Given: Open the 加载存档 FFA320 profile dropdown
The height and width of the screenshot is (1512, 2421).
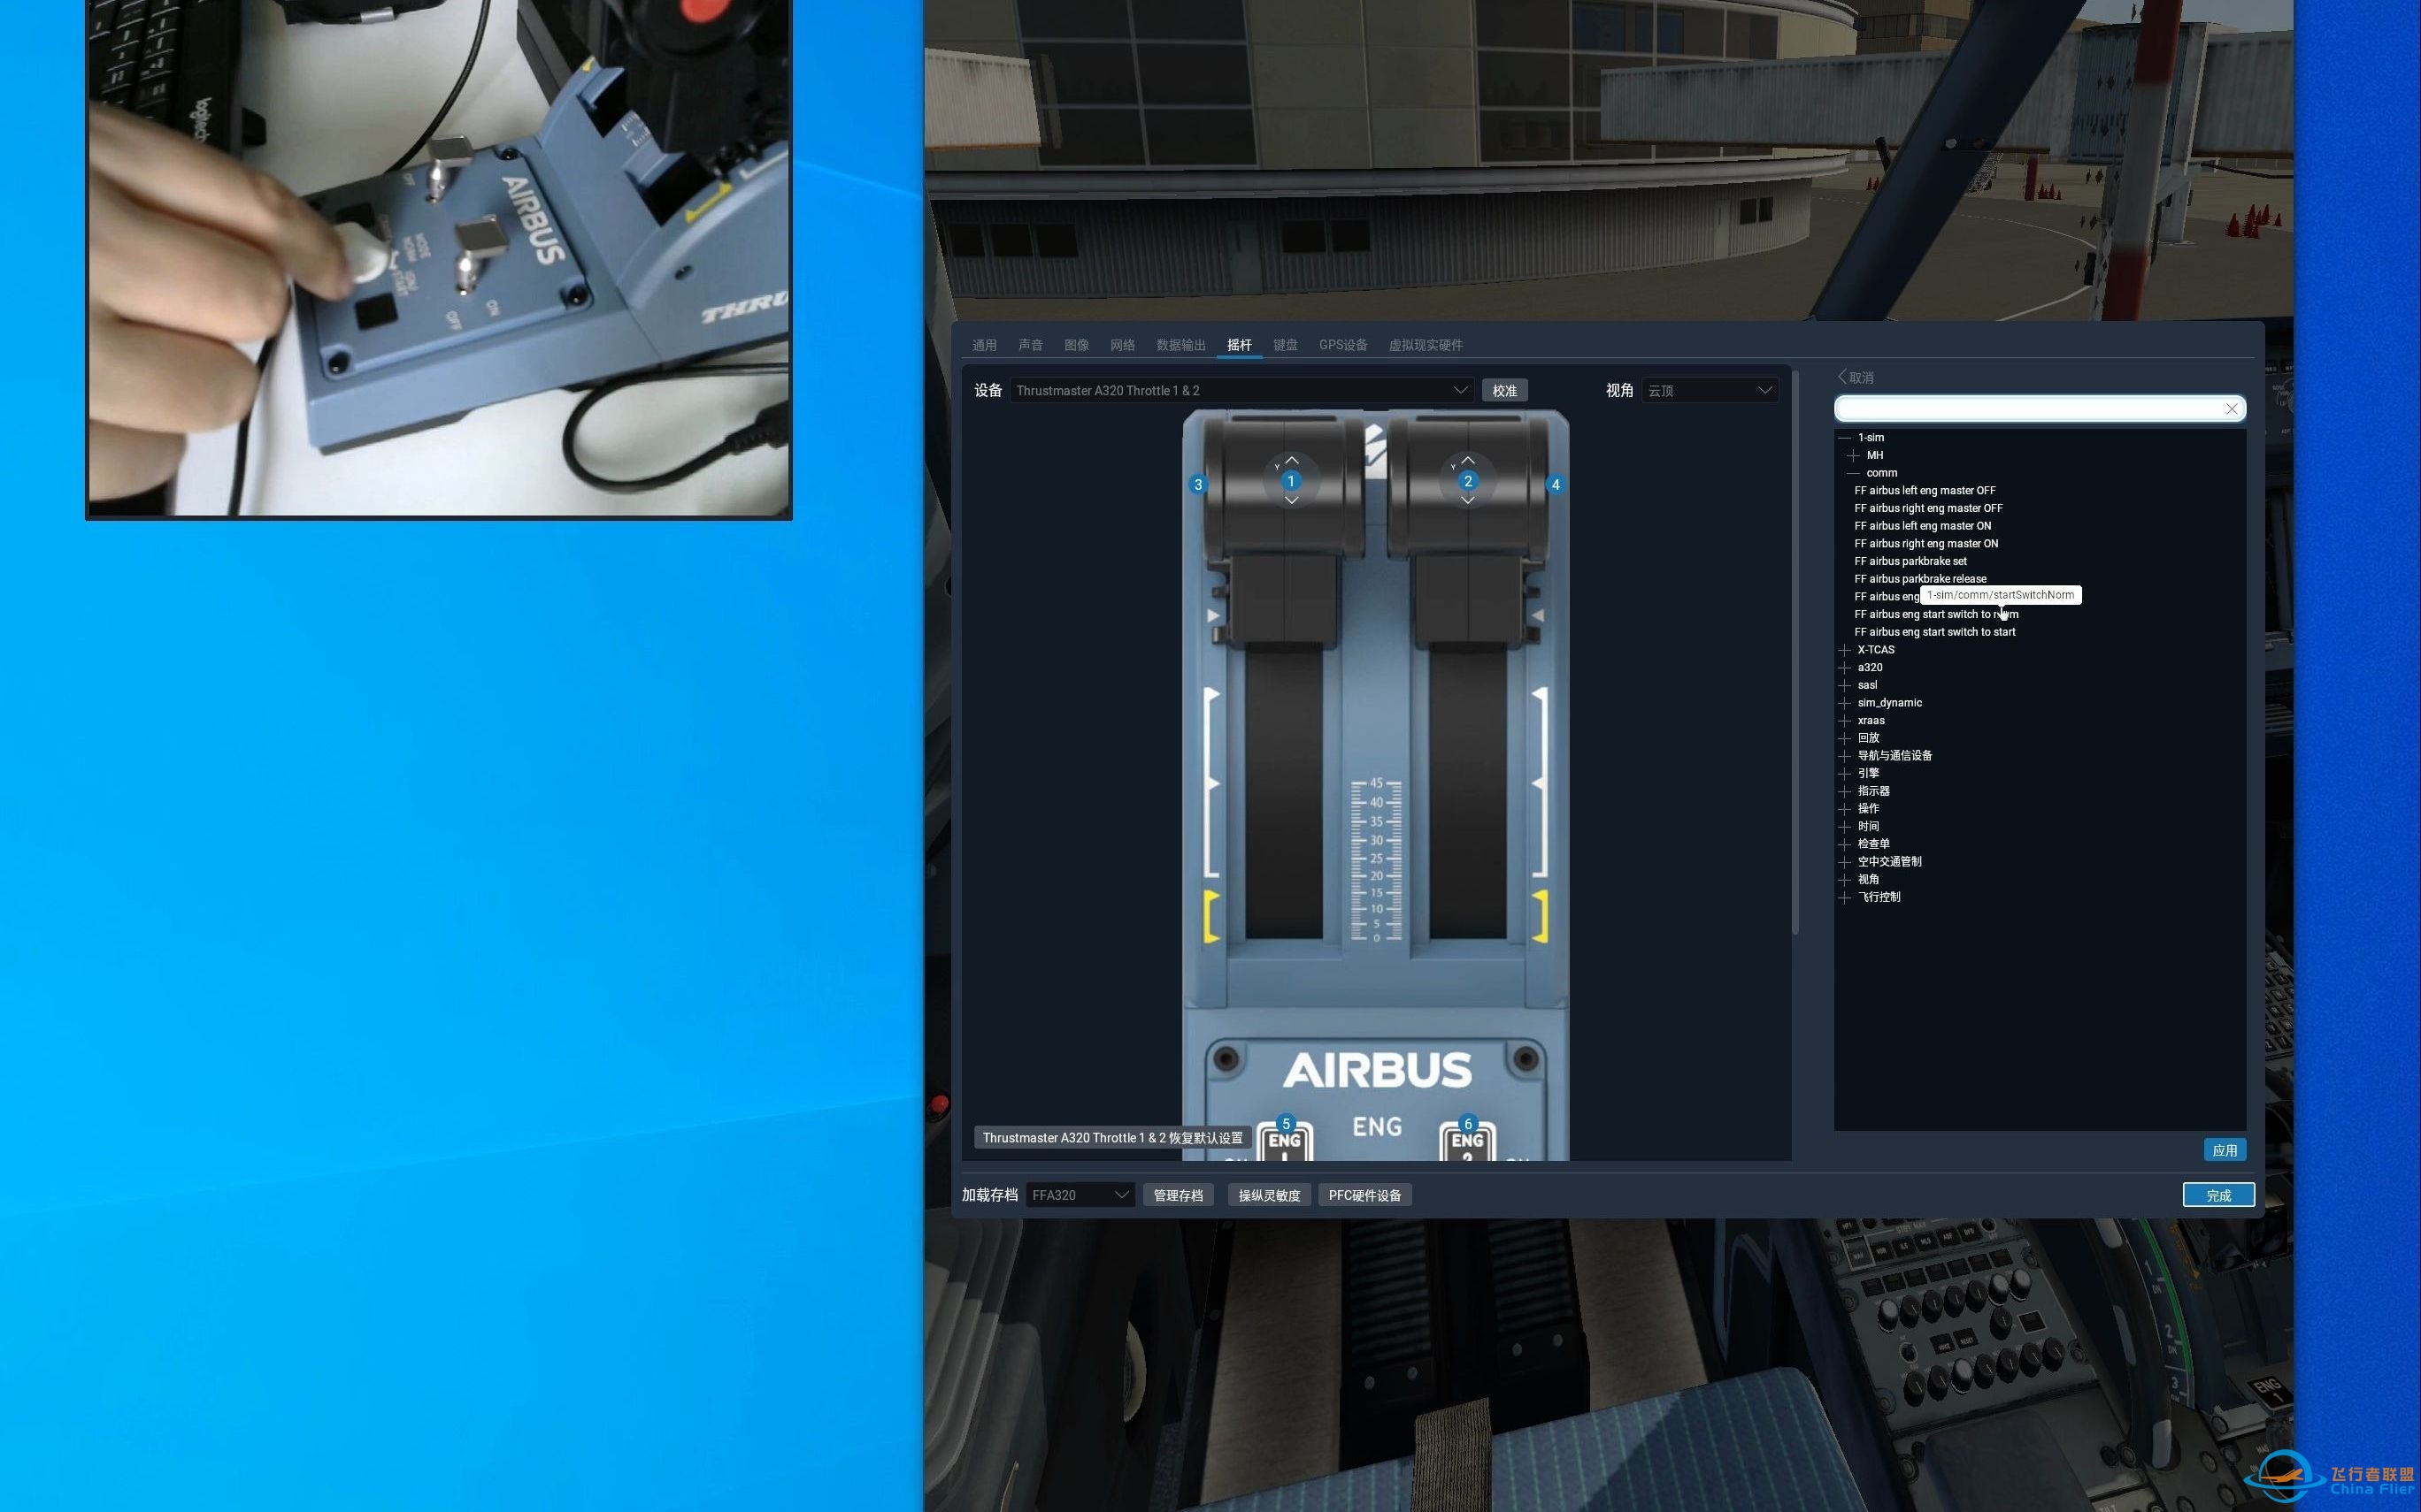Looking at the screenshot, I should point(1080,1195).
